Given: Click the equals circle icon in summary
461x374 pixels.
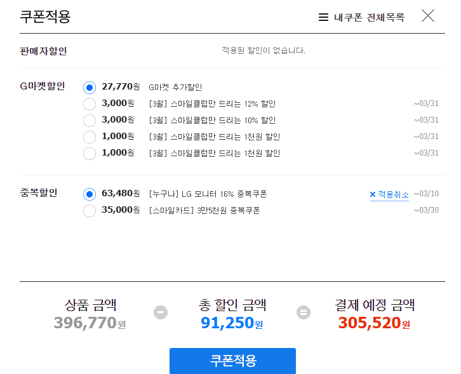Looking at the screenshot, I should point(304,312).
